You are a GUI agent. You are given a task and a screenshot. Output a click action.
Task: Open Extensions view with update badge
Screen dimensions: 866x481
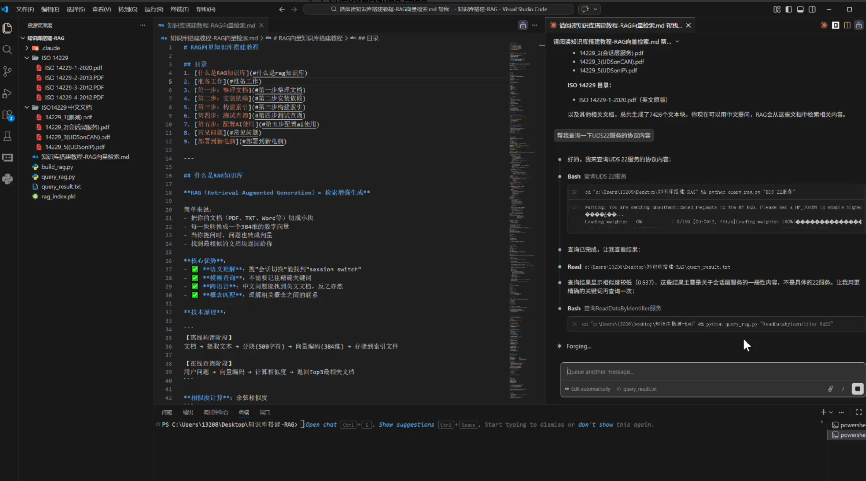click(7, 115)
